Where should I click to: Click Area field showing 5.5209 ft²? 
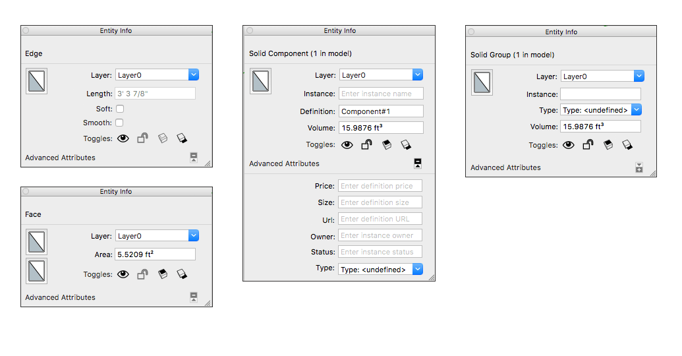(x=156, y=254)
